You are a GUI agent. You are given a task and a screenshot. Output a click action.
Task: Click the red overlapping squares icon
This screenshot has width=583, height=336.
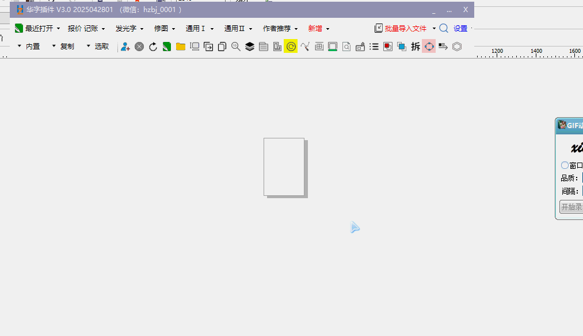click(388, 47)
